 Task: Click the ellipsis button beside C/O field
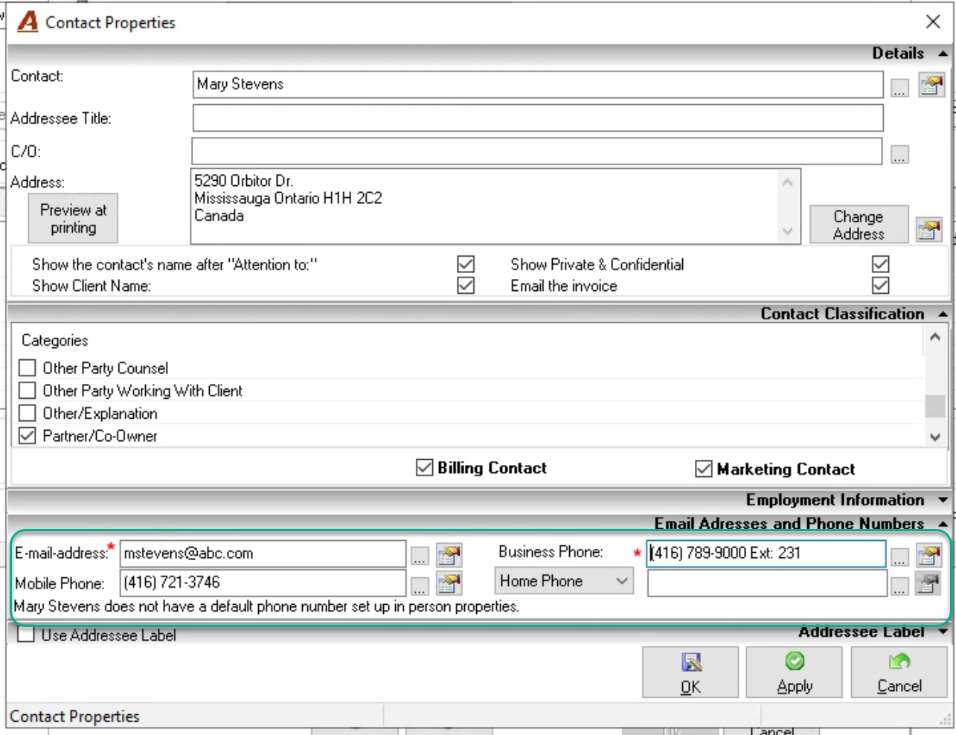point(899,155)
